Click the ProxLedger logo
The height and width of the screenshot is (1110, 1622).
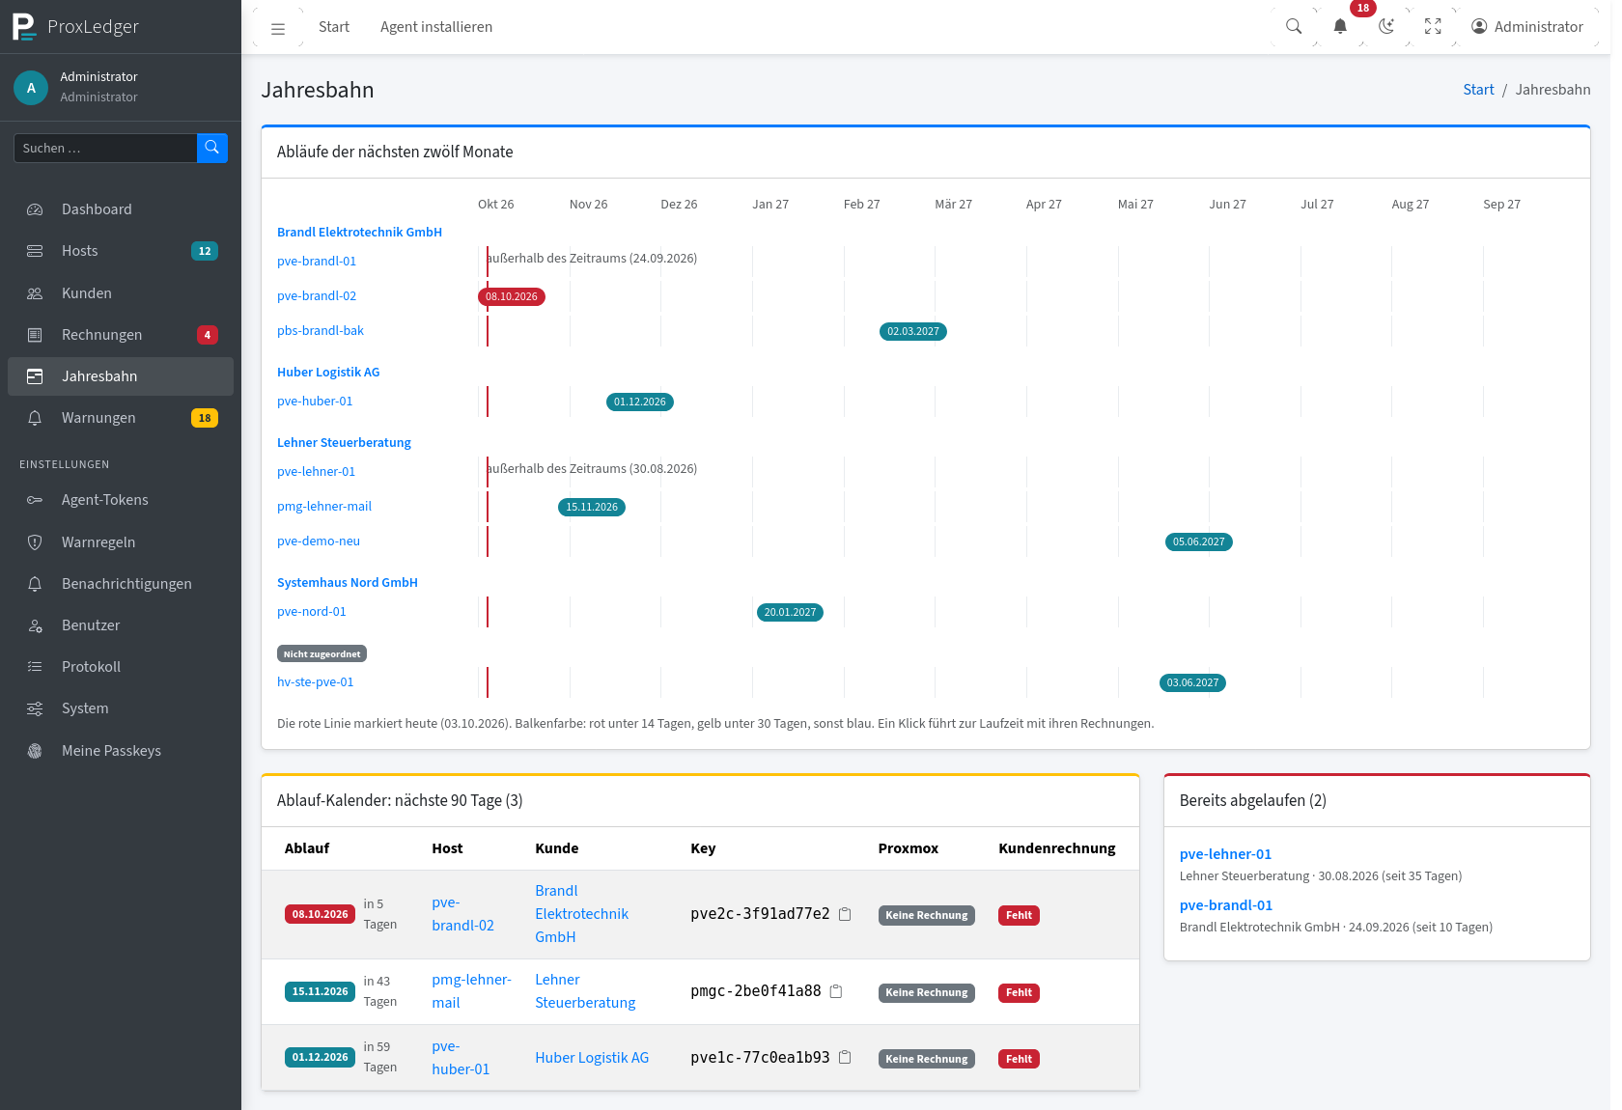tap(76, 27)
